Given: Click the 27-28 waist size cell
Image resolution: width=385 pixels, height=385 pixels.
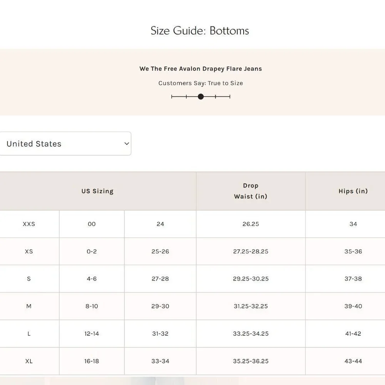Looking at the screenshot, I should click(160, 279).
